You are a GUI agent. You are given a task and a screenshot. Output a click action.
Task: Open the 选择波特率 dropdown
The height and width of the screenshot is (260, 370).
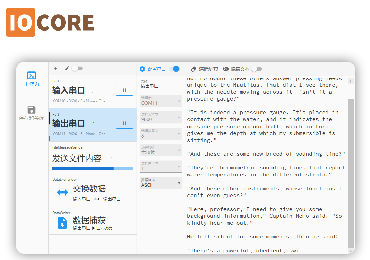(x=161, y=117)
